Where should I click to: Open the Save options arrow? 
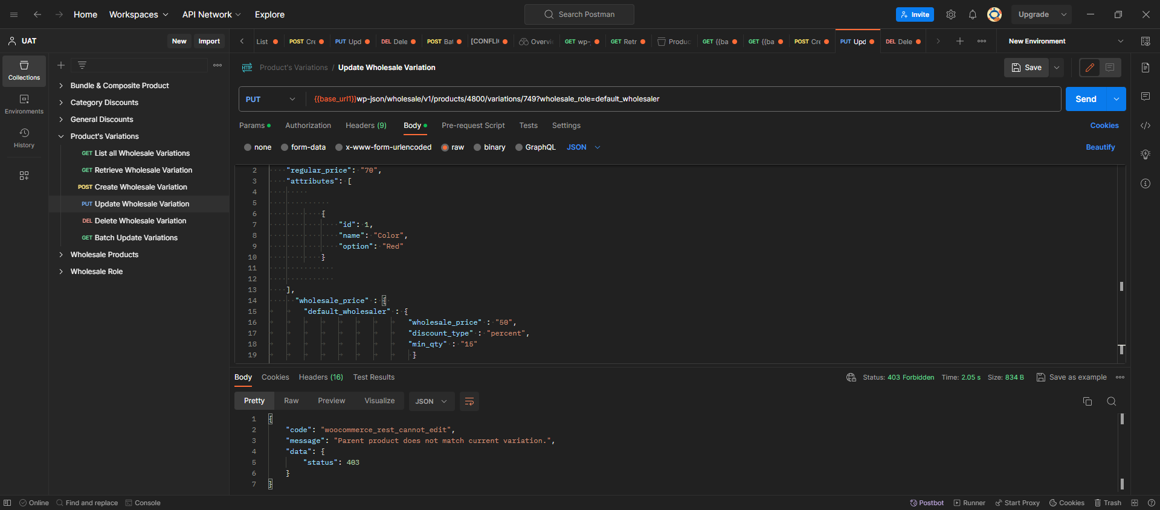(x=1057, y=68)
